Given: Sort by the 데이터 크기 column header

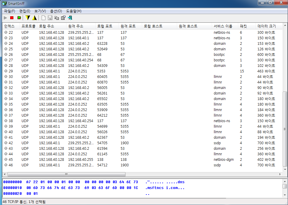Looking at the screenshot, I should 269,26.
